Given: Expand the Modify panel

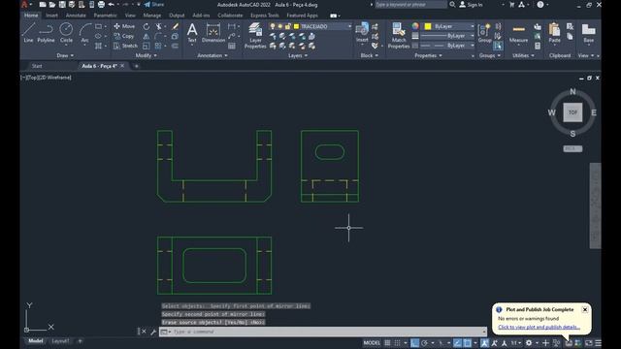Looking at the screenshot, I should click(147, 56).
